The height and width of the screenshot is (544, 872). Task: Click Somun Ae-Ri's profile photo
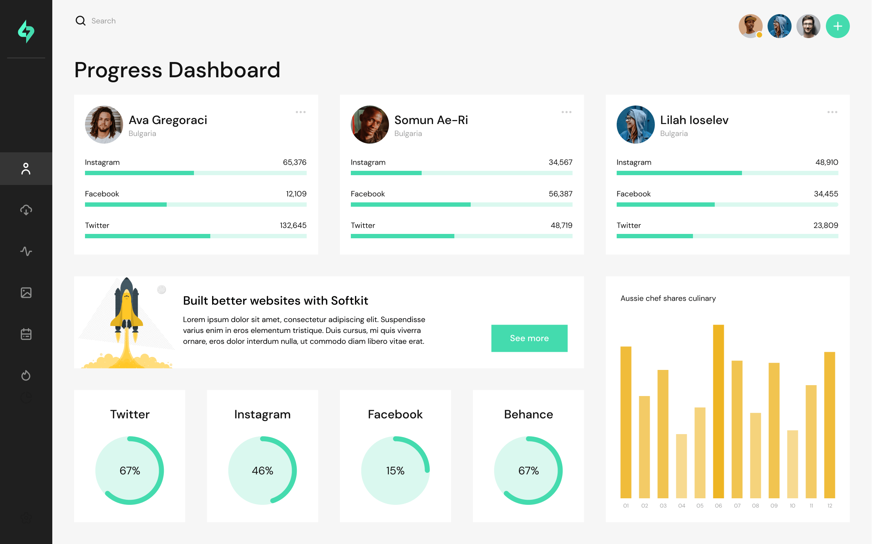(x=370, y=124)
